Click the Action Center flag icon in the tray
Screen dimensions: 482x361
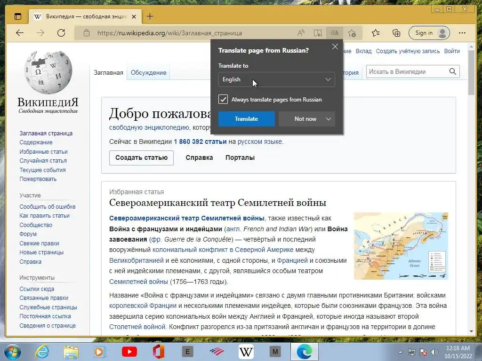pyautogui.click(x=423, y=352)
